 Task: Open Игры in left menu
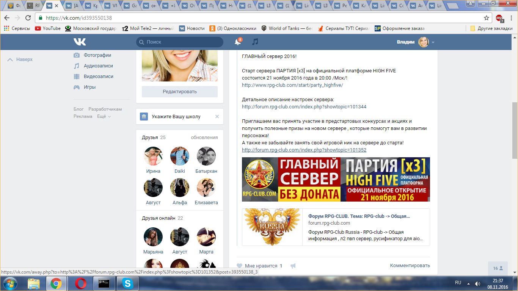tap(89, 87)
